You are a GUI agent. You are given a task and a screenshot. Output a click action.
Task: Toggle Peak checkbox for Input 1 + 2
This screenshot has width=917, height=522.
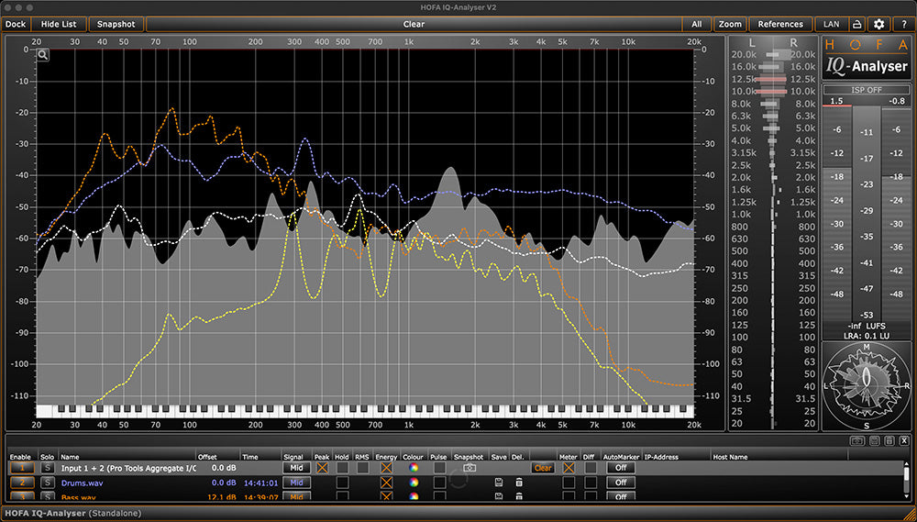click(322, 468)
